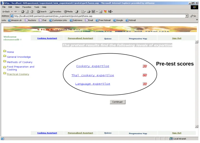This screenshot has height=143, width=200.
Task: Open the File menu
Action: click(4, 7)
